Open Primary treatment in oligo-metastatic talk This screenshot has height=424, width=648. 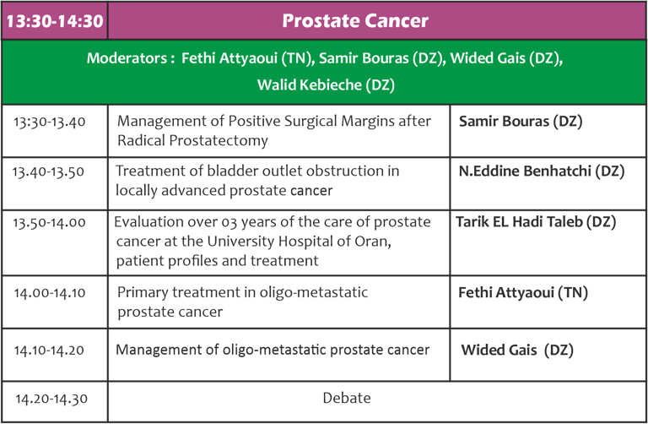243,302
